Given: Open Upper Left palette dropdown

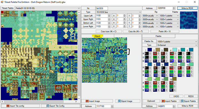Looking at the screenshot, I should [x=169, y=16].
